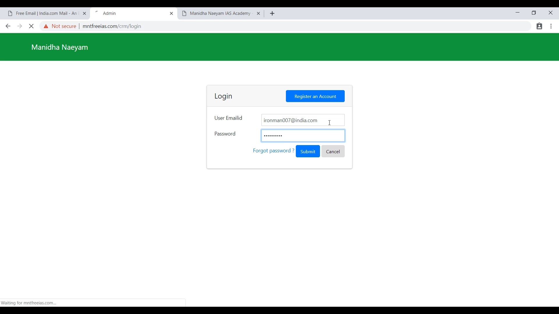Click the close icon on India.com tab
The width and height of the screenshot is (559, 314).
point(84,13)
